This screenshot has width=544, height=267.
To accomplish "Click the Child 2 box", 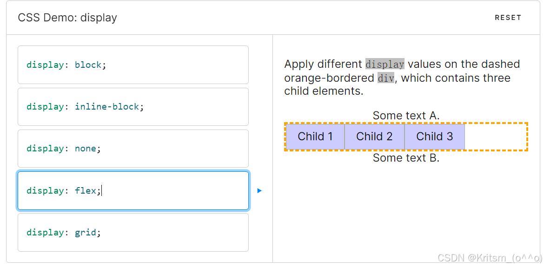I will [x=374, y=137].
